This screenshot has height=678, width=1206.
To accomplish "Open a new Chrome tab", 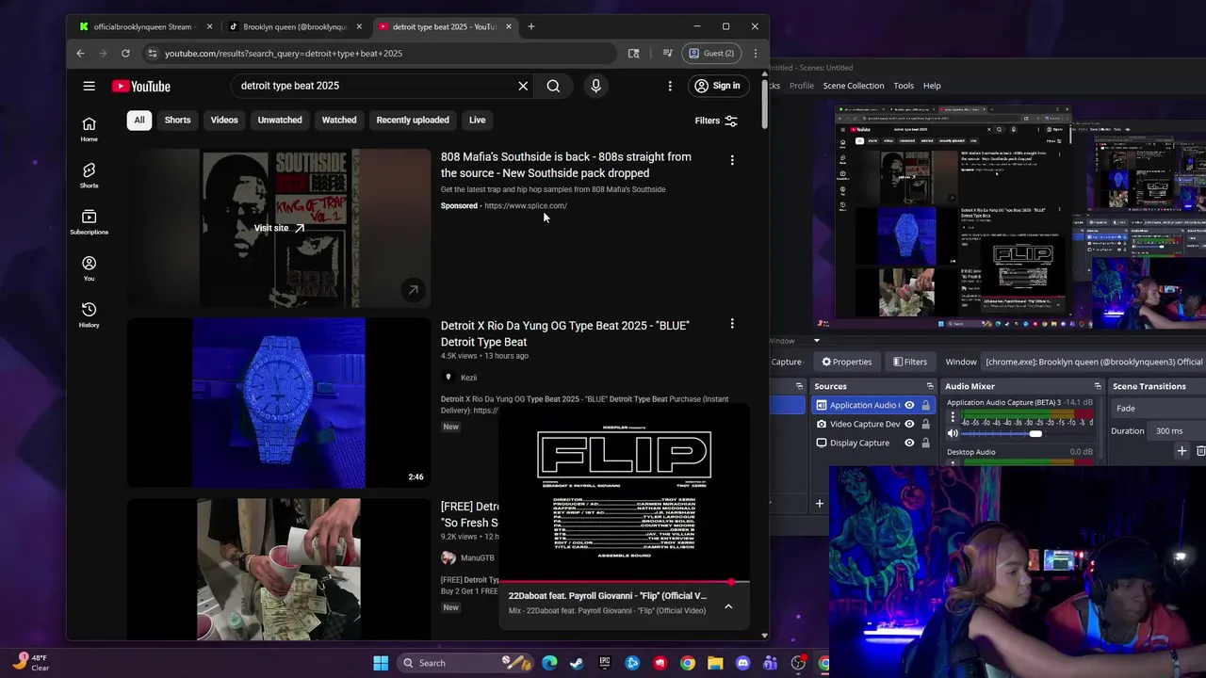I will tap(531, 26).
